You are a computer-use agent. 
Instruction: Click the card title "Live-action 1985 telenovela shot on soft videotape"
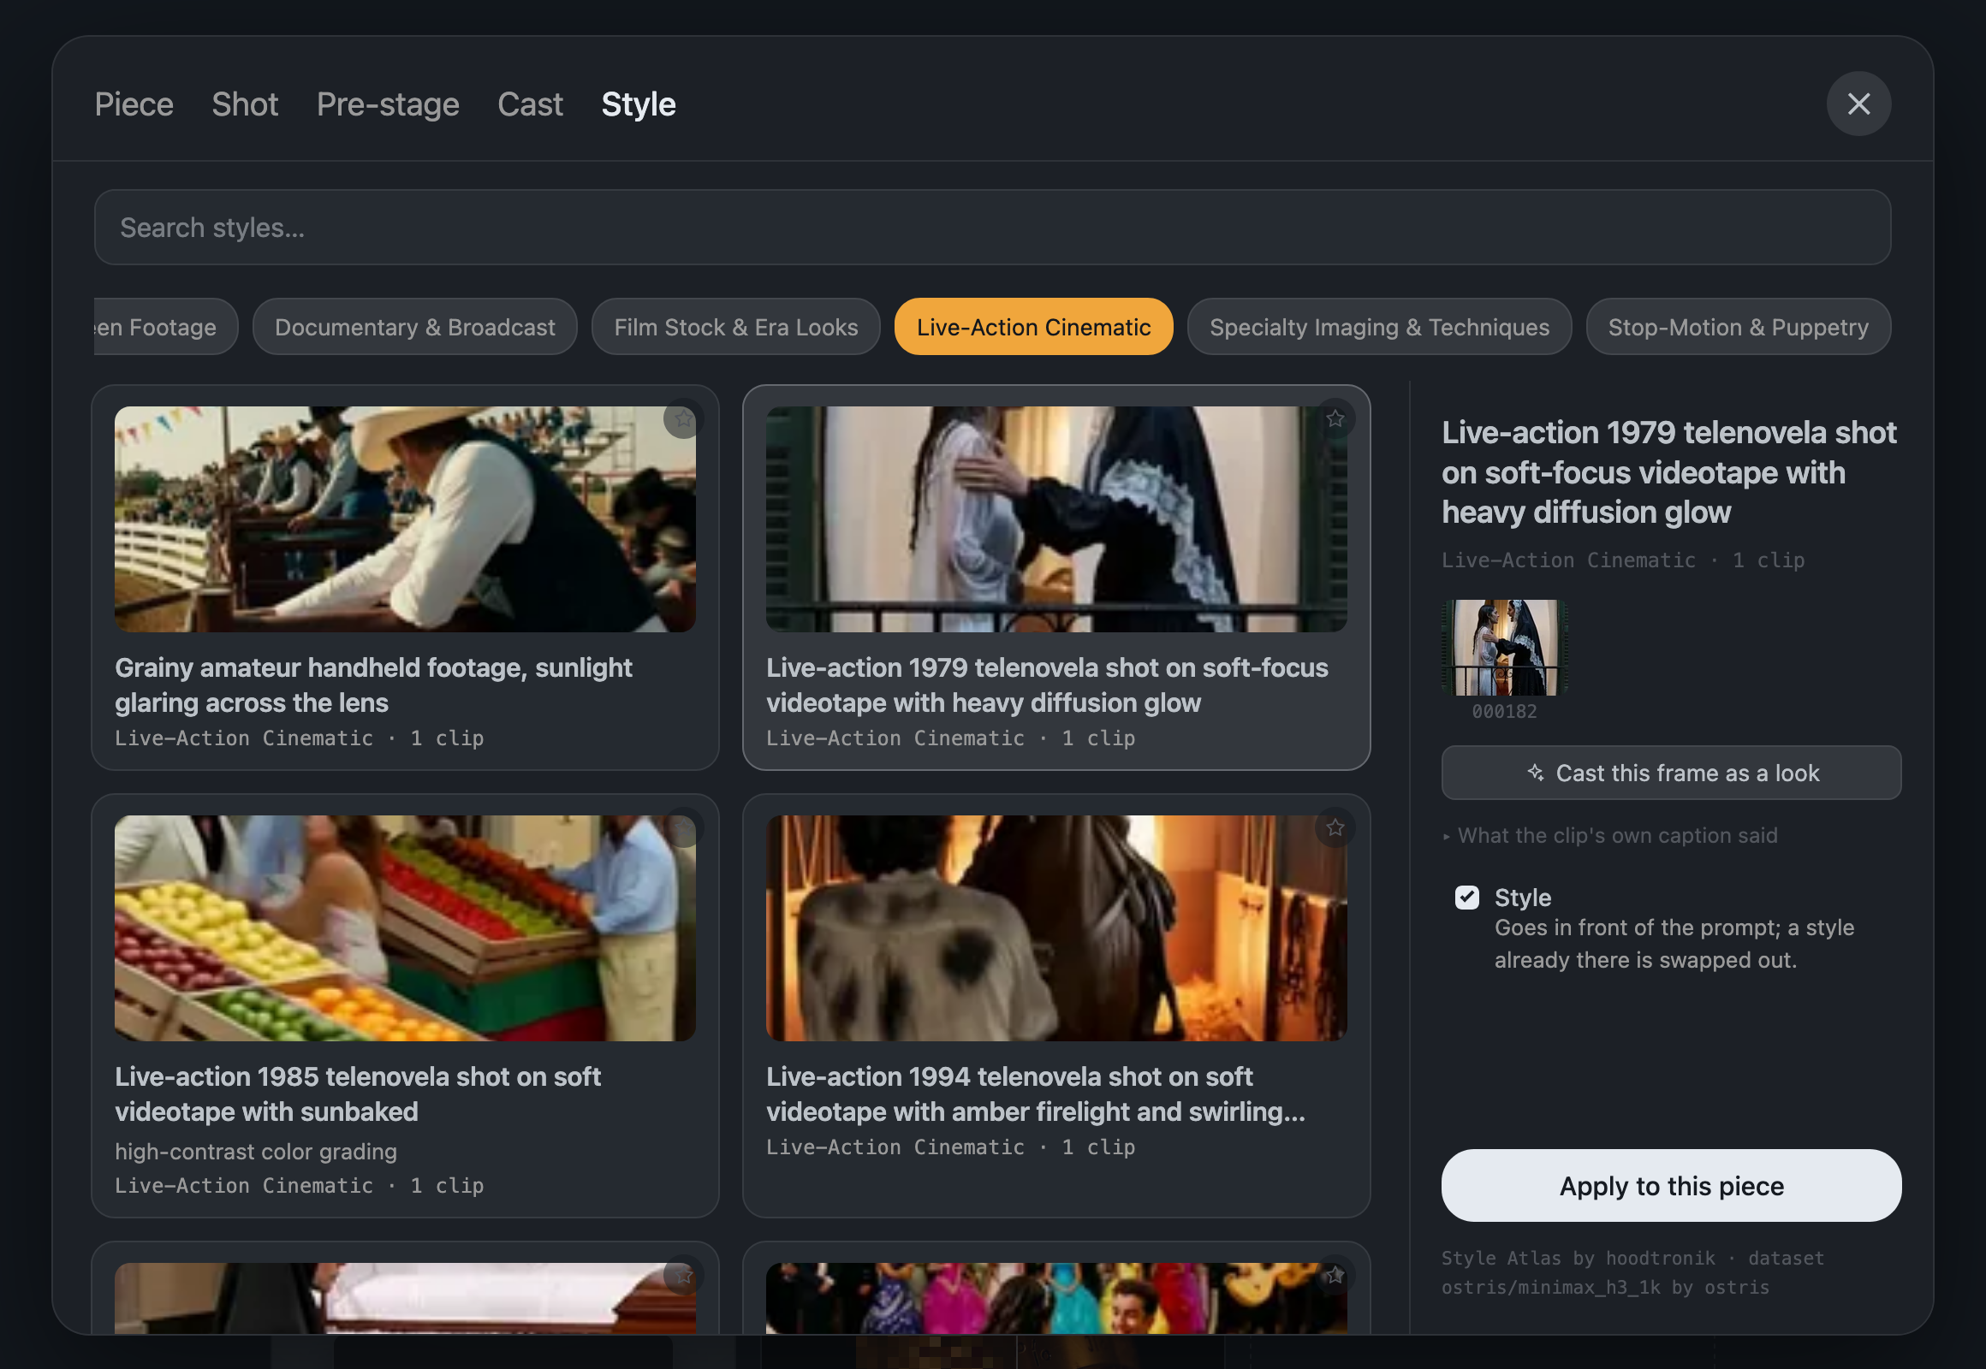click(x=358, y=1094)
